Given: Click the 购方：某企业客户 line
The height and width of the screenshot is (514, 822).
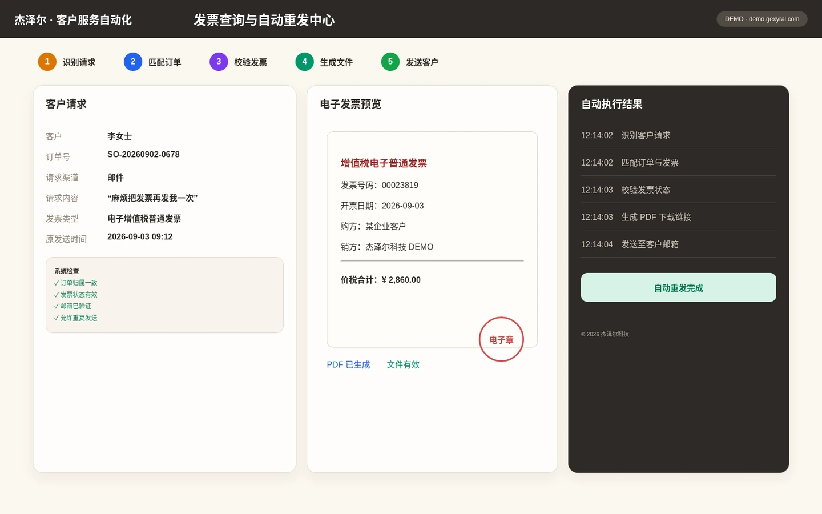Looking at the screenshot, I should [373, 227].
